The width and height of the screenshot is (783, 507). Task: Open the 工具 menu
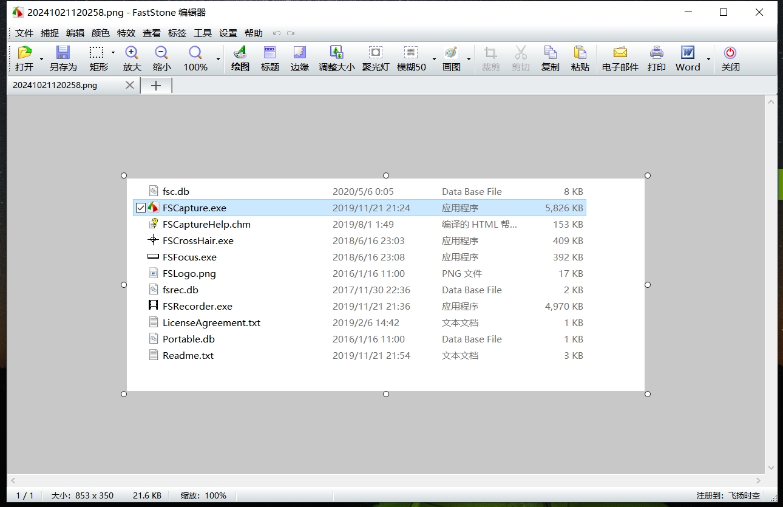(203, 33)
